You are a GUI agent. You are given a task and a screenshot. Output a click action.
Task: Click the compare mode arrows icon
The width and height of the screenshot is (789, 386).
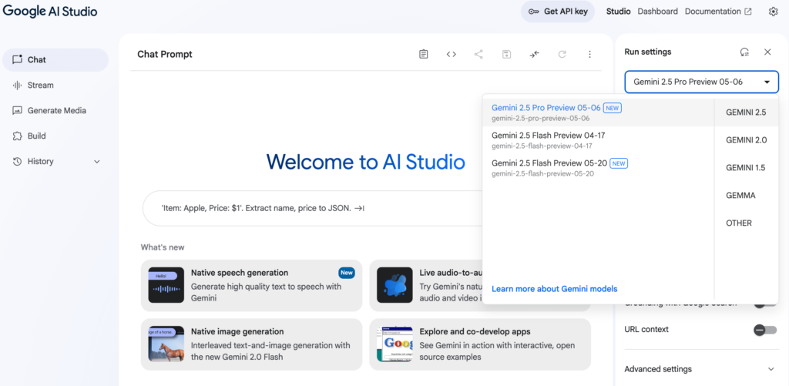tap(534, 54)
